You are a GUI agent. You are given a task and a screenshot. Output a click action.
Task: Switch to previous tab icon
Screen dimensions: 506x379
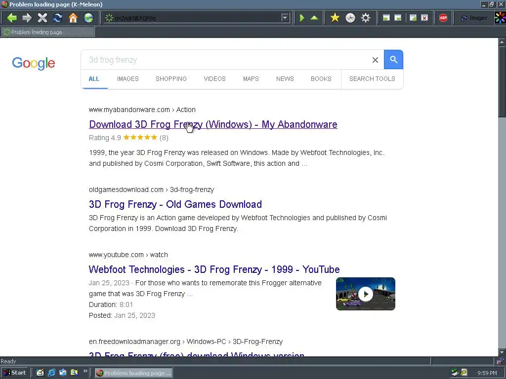pyautogui.click(x=386, y=18)
